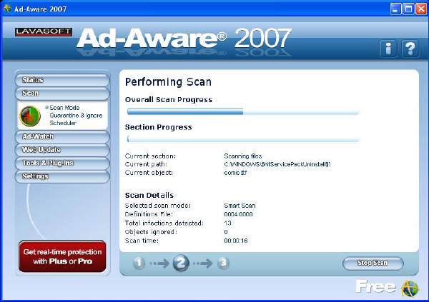Click 'Total infections detected:' label
This screenshot has width=429, height=302.
click(x=164, y=223)
